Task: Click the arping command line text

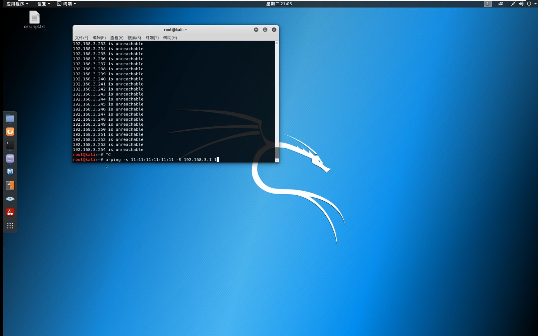Action: [161, 160]
